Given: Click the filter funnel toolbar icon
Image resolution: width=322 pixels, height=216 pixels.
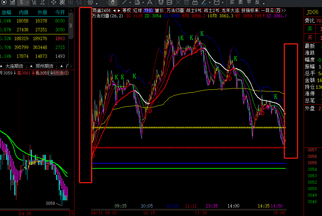Looking at the screenshot, I should point(34,2).
